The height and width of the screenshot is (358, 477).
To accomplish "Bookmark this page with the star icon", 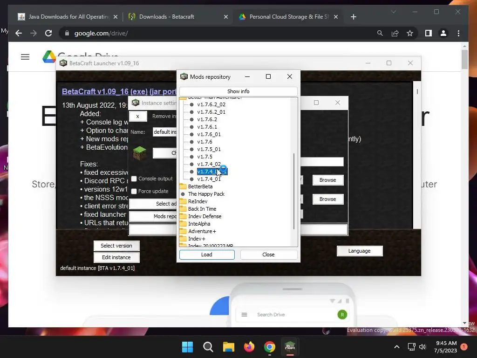I will click(x=410, y=33).
